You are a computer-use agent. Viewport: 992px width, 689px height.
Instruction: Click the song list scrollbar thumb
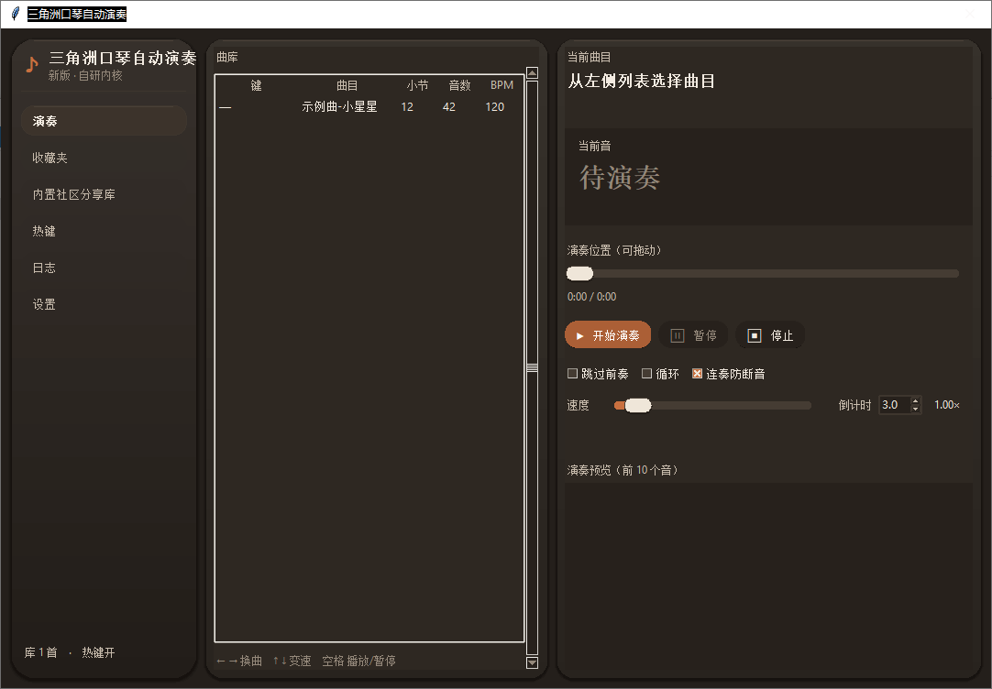(x=532, y=368)
